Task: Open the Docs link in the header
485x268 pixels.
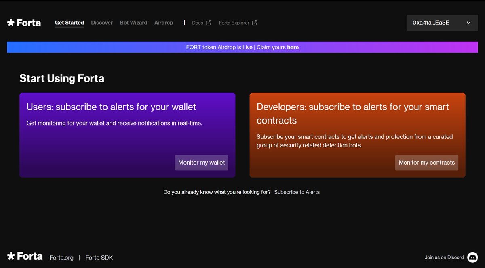Action: [x=197, y=23]
